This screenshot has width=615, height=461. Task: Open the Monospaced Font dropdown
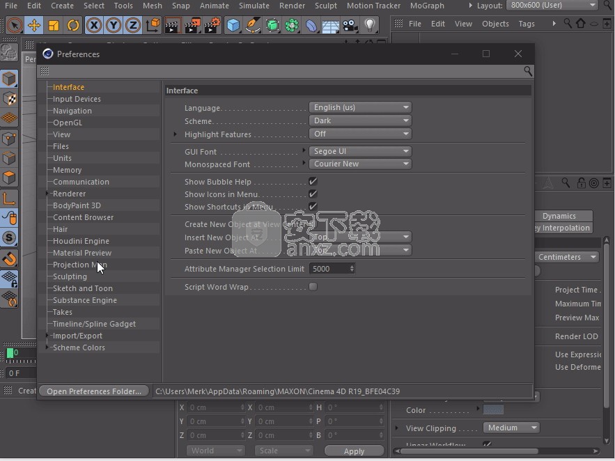tap(360, 164)
